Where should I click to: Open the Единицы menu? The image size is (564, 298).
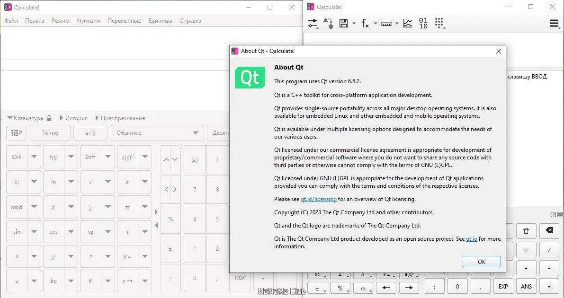tap(161, 21)
